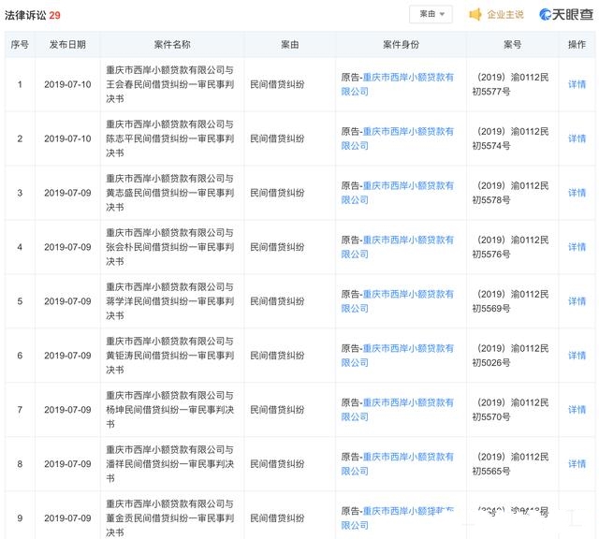Screen dimensions: 599x539
Task: Select case name with 王会春
Action: click(x=170, y=84)
